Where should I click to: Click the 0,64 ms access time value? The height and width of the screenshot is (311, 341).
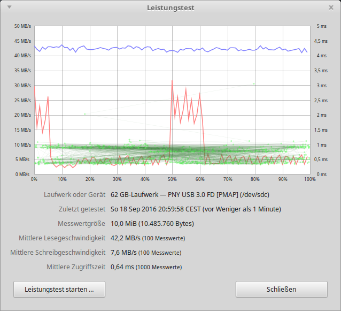pos(122,267)
